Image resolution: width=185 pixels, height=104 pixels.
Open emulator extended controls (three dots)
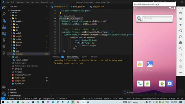tap(180, 73)
